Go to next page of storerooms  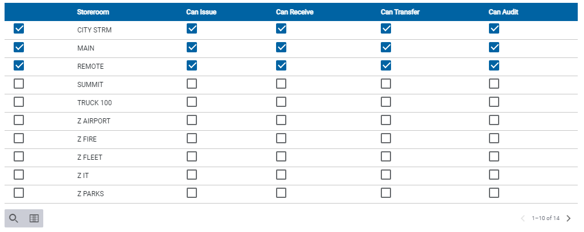click(569, 218)
